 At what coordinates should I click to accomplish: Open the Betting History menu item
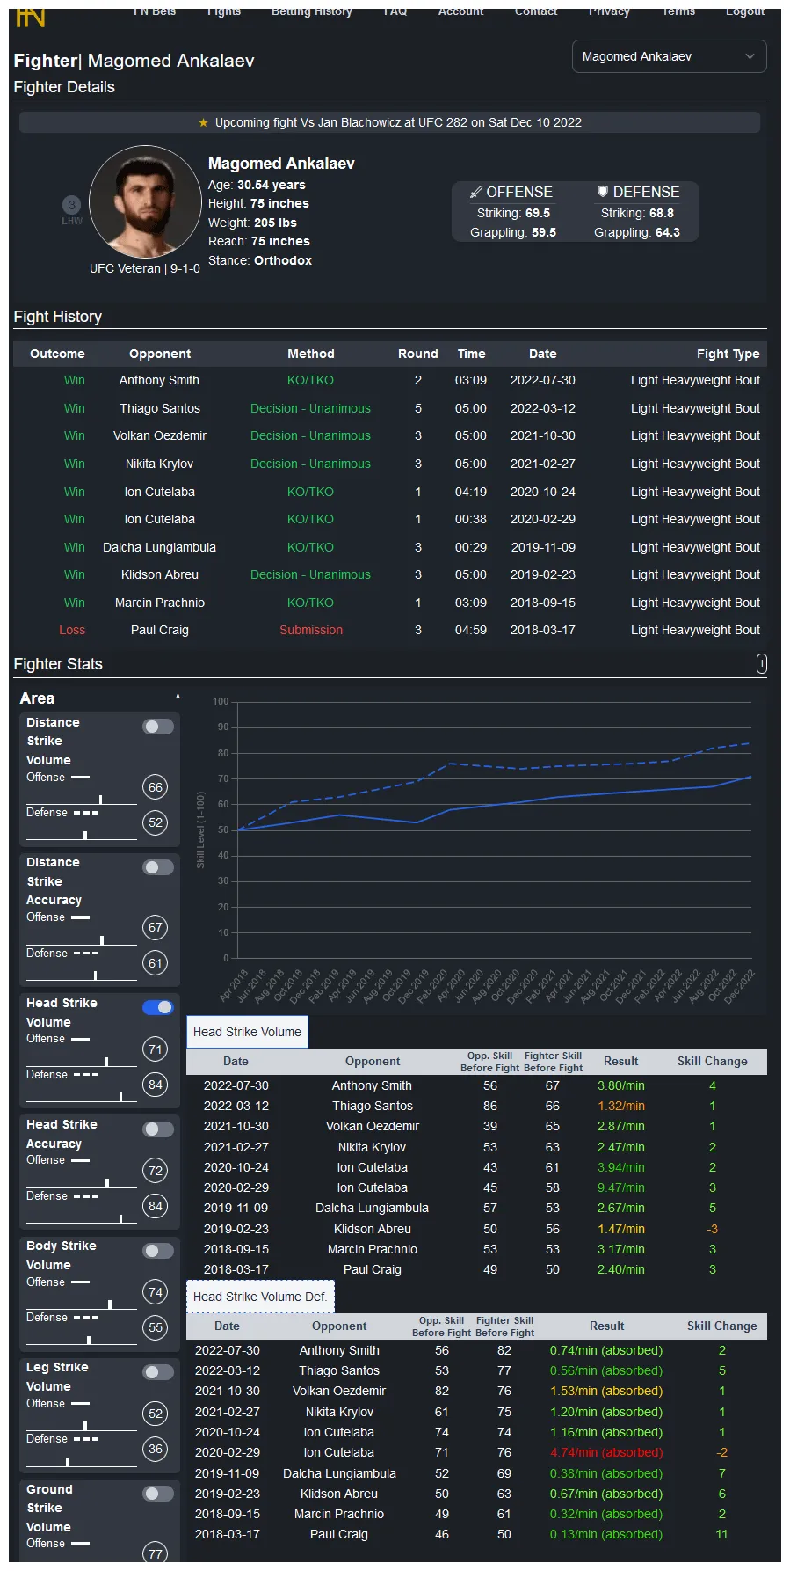311,11
